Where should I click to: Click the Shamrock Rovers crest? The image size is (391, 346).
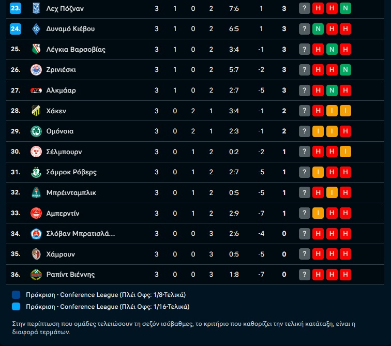36,172
